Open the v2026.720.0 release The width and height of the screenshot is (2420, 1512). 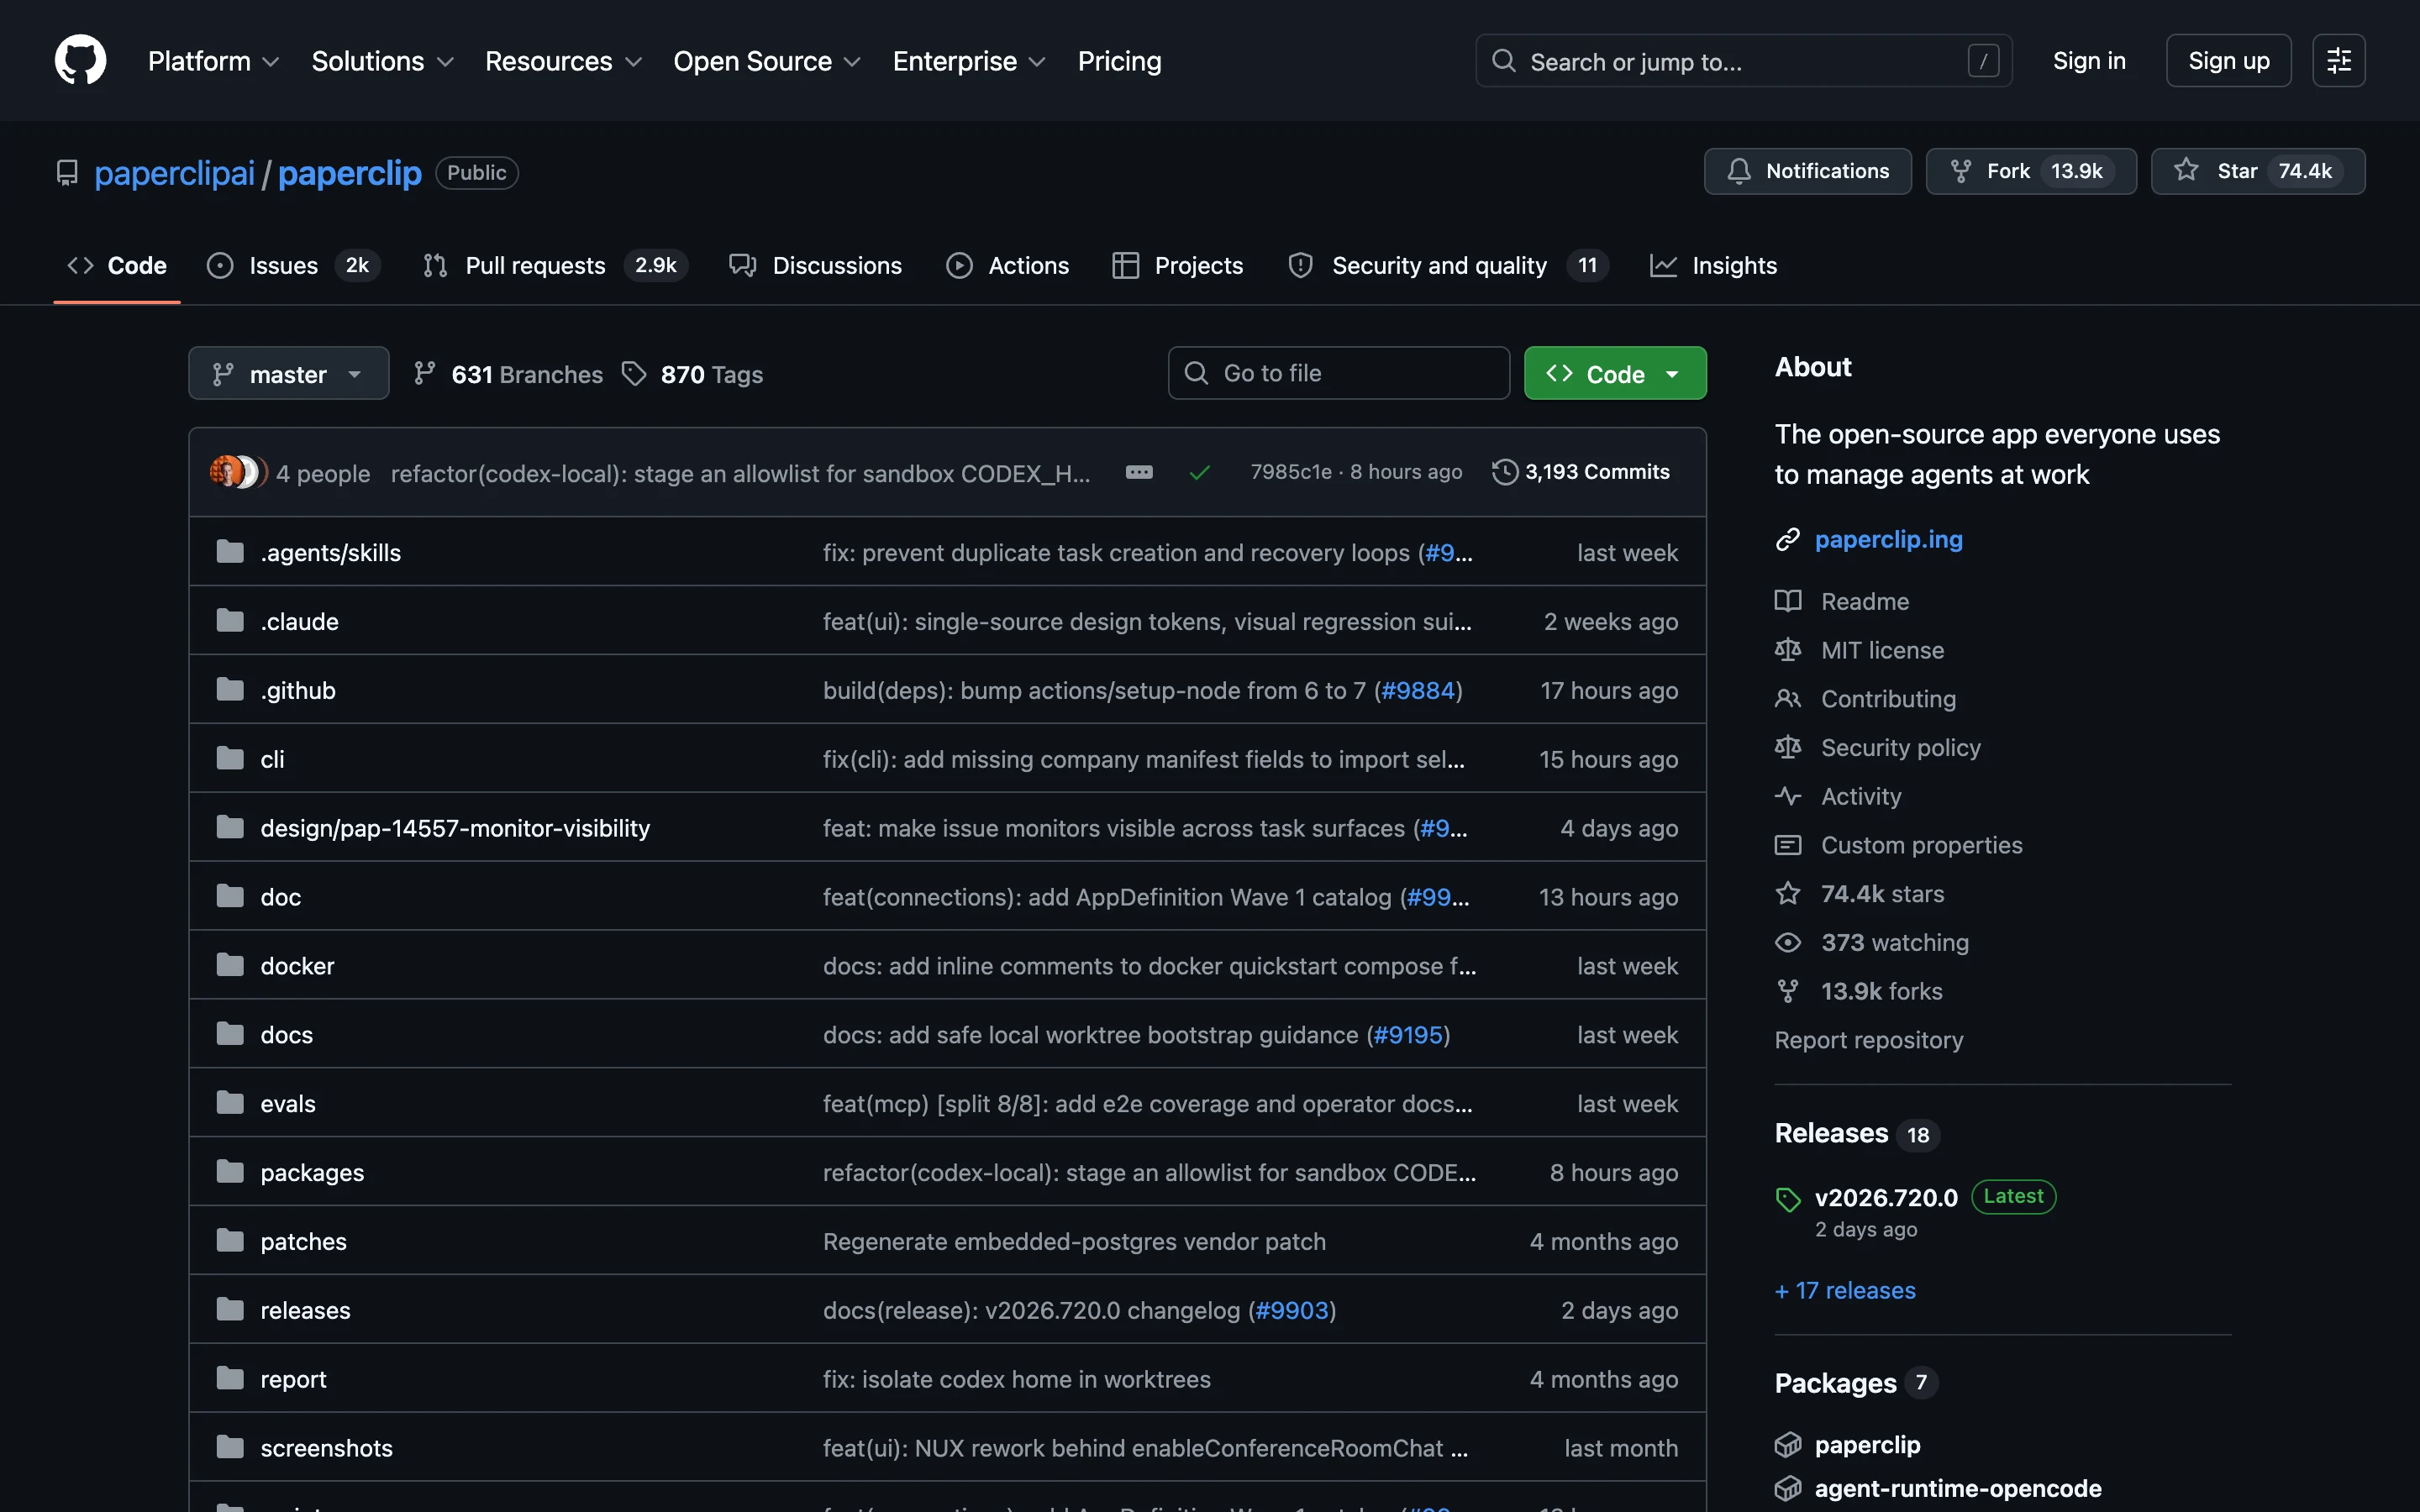click(1886, 1197)
